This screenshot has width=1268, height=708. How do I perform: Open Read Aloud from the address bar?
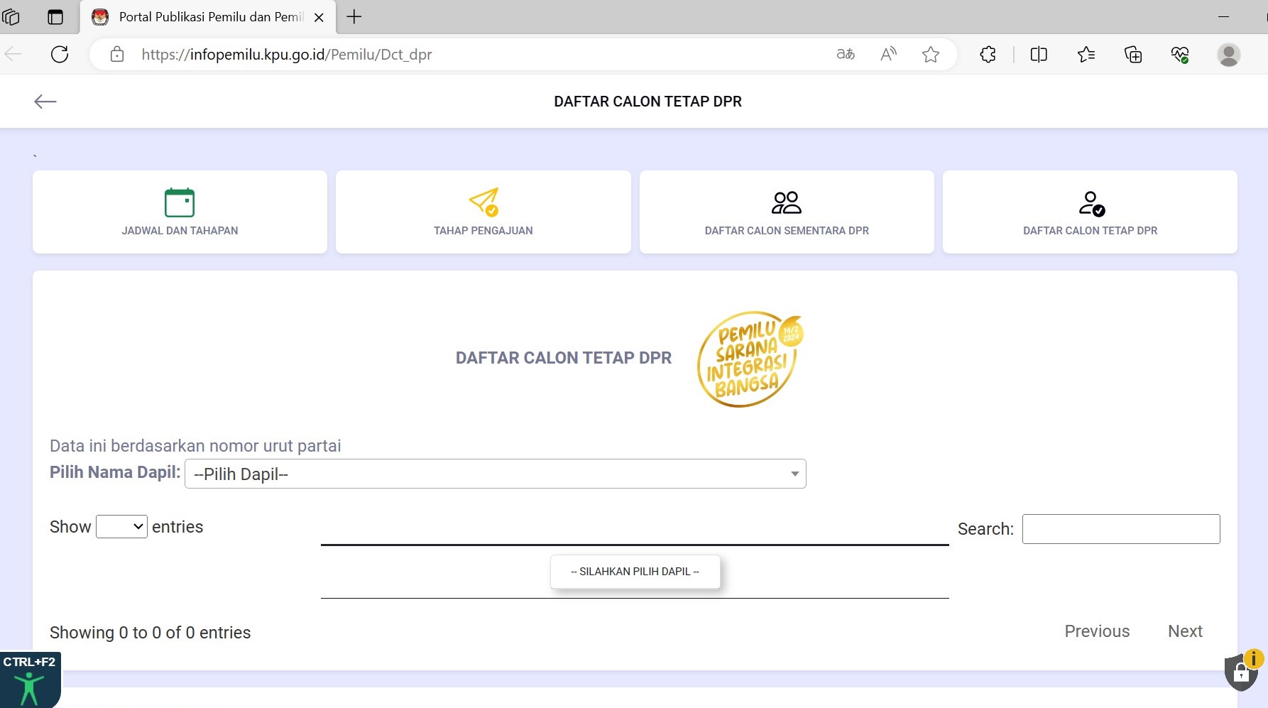click(x=888, y=54)
